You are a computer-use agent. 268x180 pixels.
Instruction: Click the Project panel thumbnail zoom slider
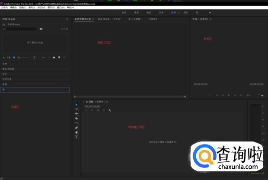pos(24,58)
